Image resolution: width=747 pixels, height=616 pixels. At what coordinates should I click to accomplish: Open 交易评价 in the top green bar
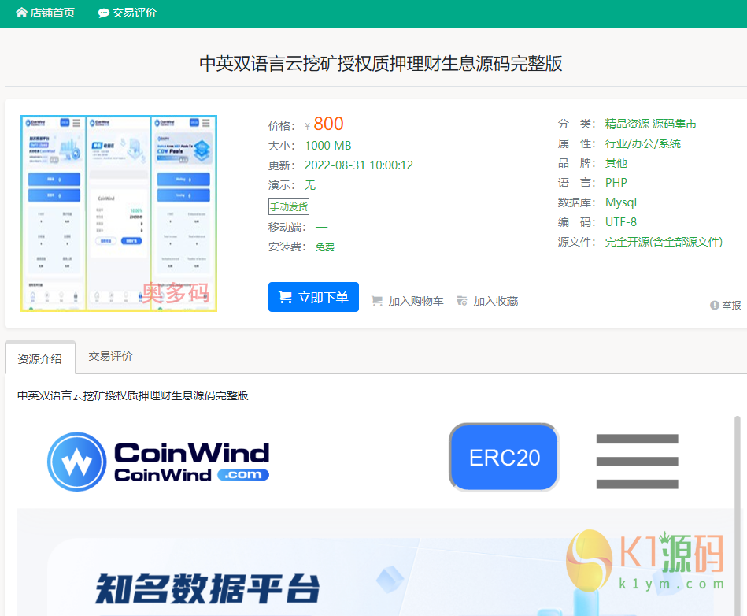pyautogui.click(x=135, y=13)
